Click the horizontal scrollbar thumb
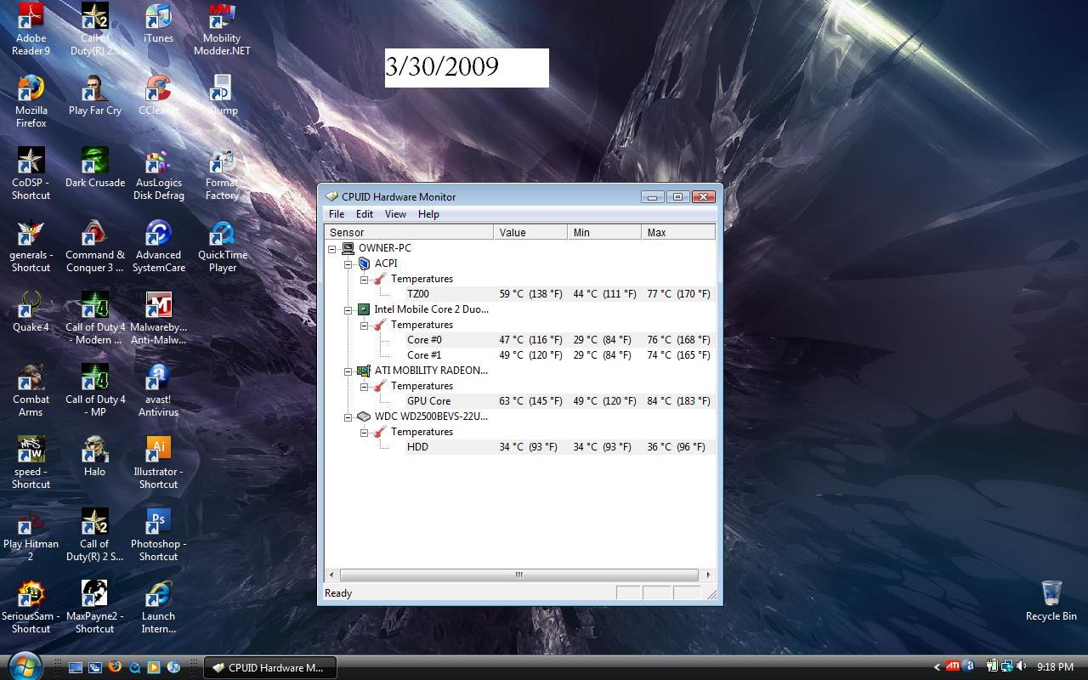The image size is (1088, 680). point(518,575)
